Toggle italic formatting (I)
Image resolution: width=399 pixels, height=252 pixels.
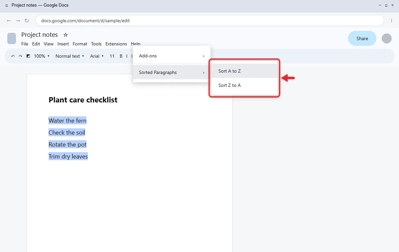(127, 56)
